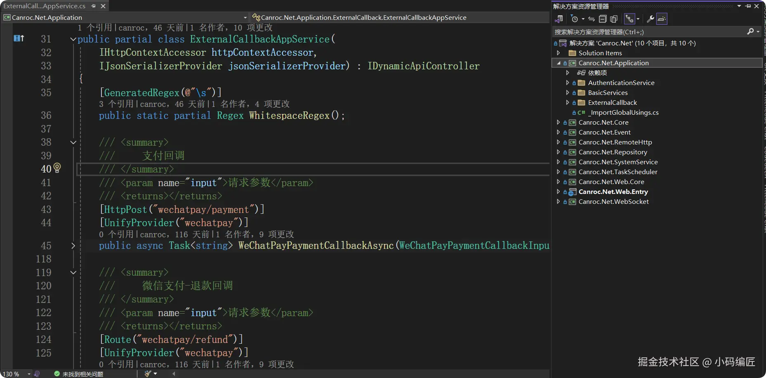
Task: Expand the Canroc.Net.Core project
Action: 558,123
